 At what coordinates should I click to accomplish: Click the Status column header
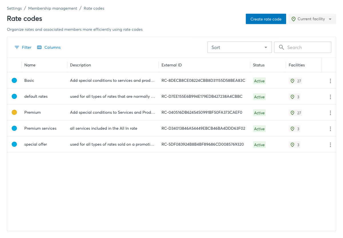pos(259,65)
